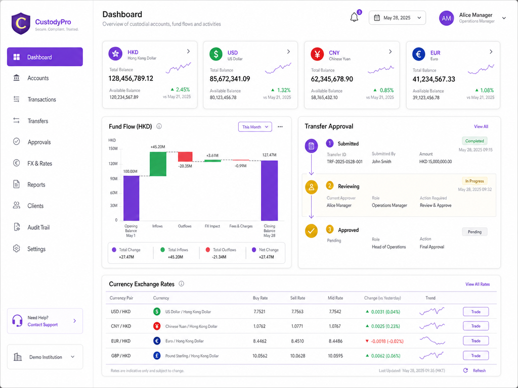The image size is (518, 388).
Task: Open the May 28, 2025 date dropdown
Action: 397,18
